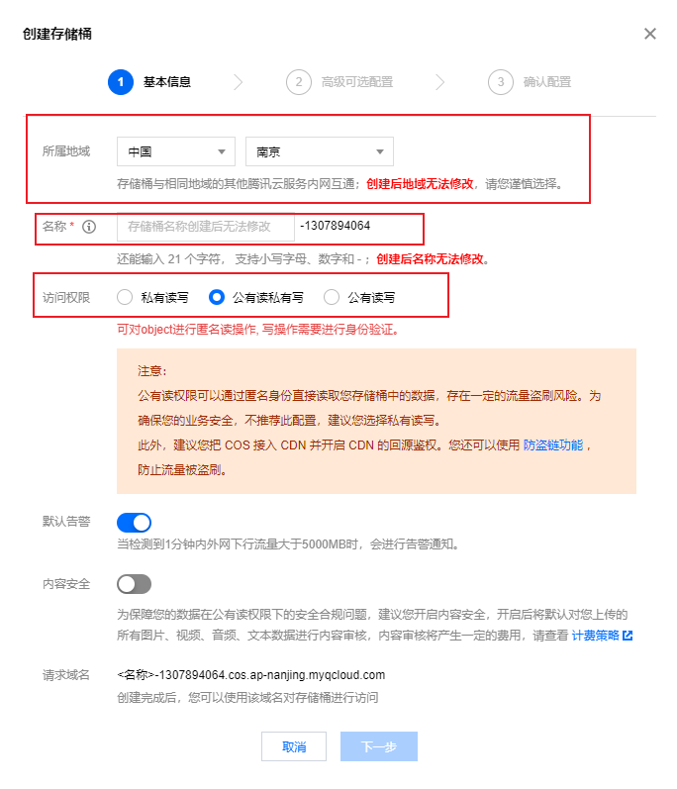Expand the 南京 region dropdown
This screenshot has width=677, height=789.
click(x=320, y=151)
